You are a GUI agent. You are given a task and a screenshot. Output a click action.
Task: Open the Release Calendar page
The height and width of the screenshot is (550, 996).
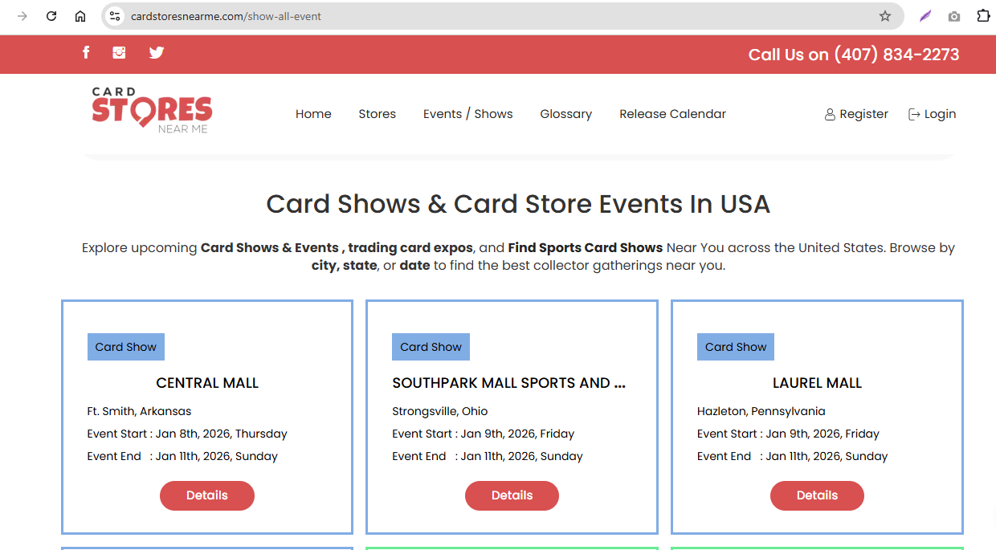672,114
